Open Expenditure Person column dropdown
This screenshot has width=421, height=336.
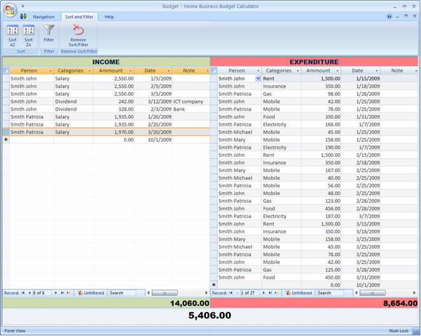pos(258,71)
